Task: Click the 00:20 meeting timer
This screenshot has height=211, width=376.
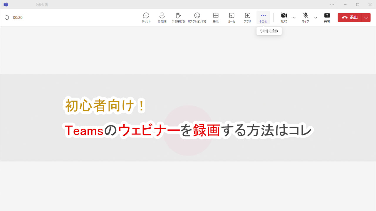Action: [17, 17]
